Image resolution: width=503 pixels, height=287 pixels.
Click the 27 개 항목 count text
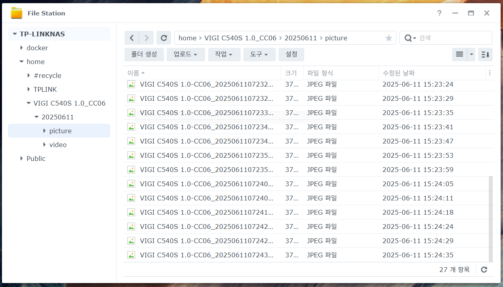[454, 270]
